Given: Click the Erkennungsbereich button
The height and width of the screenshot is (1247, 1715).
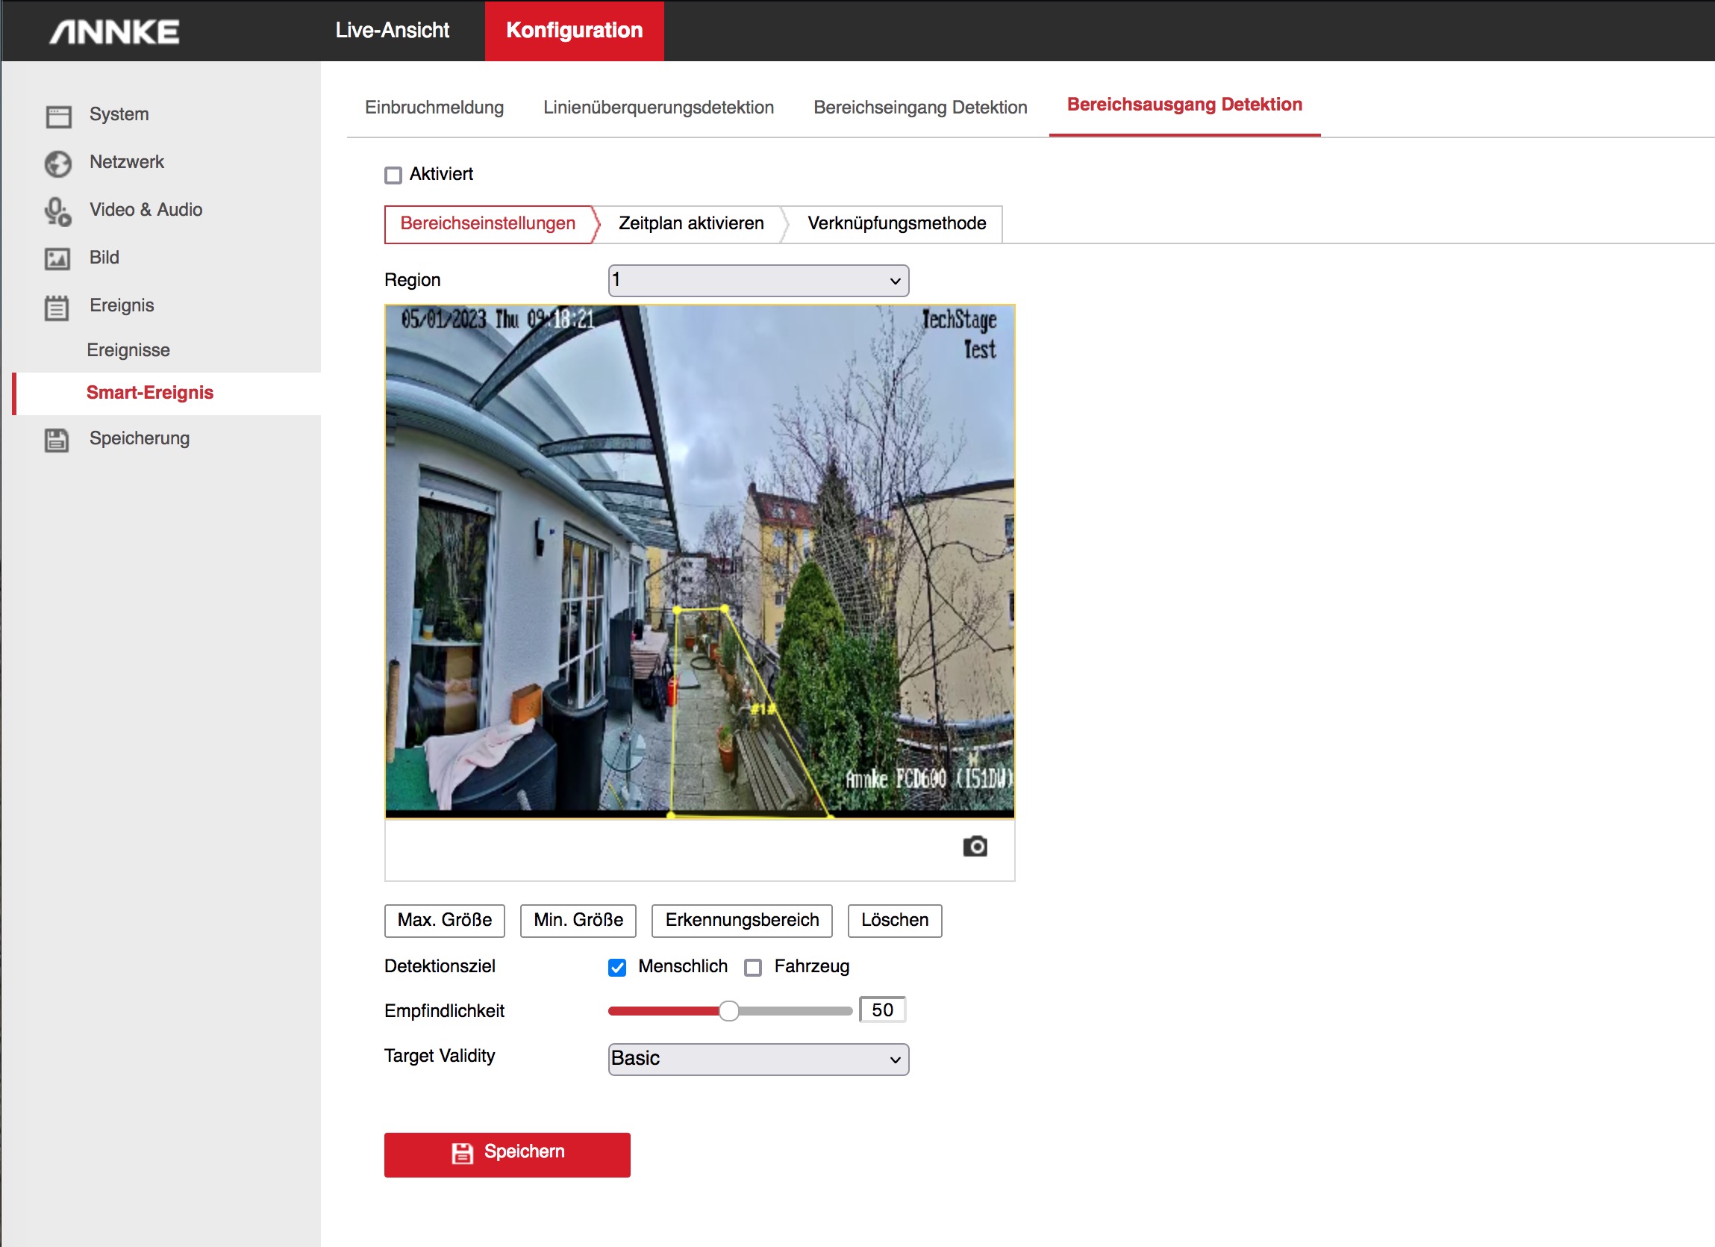Looking at the screenshot, I should (741, 920).
